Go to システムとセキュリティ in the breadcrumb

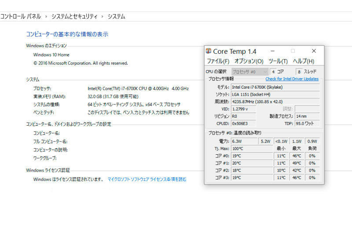74,16
